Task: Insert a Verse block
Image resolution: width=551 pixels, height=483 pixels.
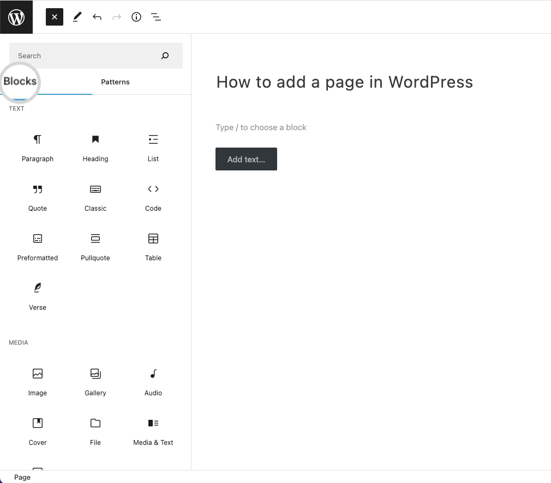Action: (x=38, y=297)
